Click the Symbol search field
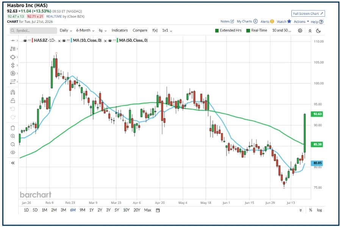Viewport: 341px width, 227px height. point(33,30)
